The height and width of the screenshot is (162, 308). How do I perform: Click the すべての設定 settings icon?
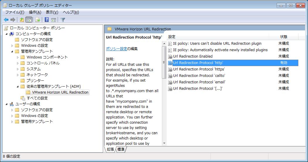click(x=23, y=98)
